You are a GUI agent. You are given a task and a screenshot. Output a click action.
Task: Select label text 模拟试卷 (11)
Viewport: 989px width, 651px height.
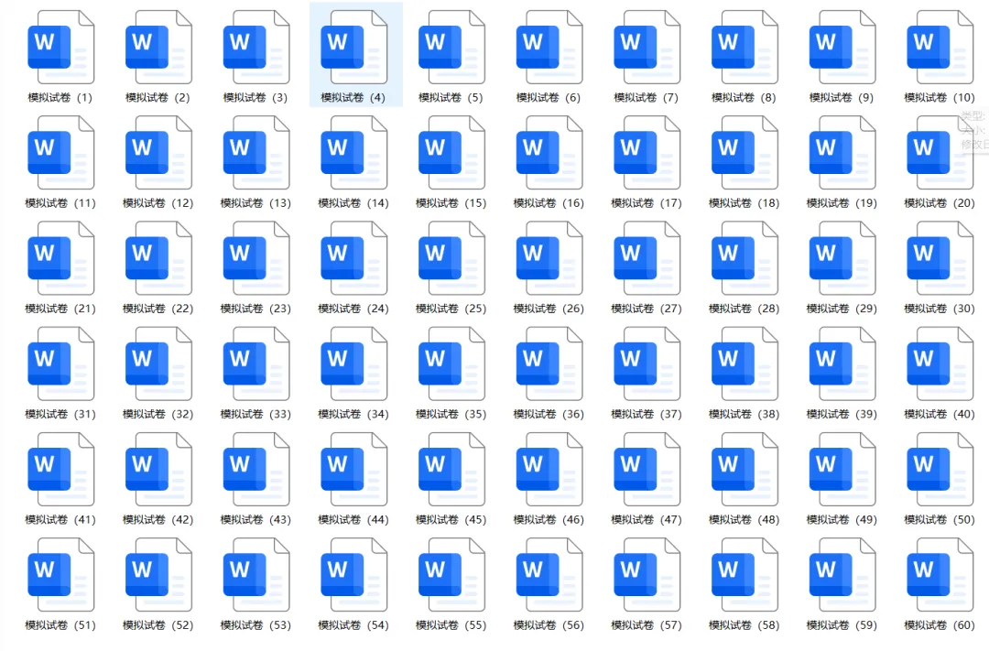[x=60, y=203]
